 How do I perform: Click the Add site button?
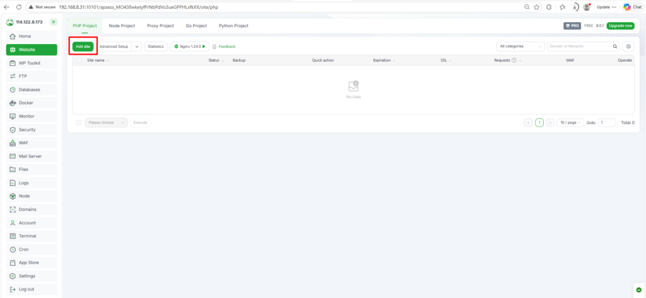(x=83, y=47)
